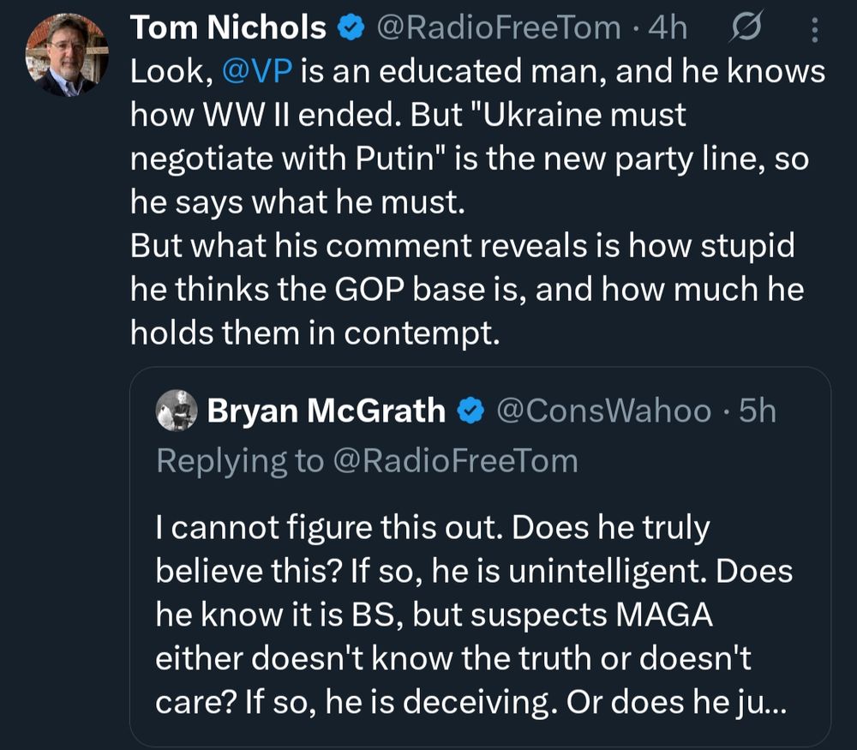This screenshot has height=750, width=857.
Task: Click Tom Nichols' blue verified badge
Action: (x=351, y=27)
